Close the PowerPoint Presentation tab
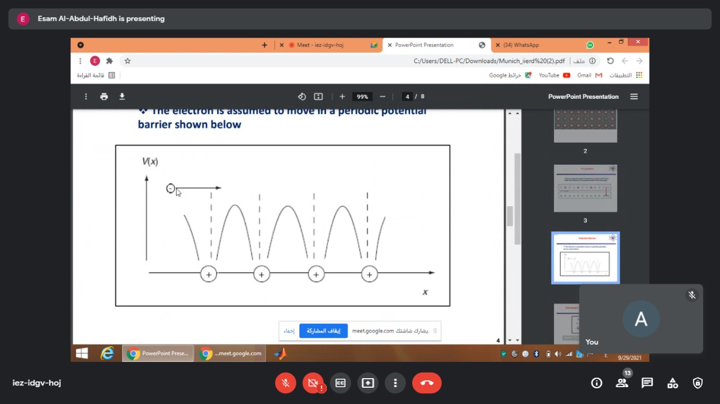The height and width of the screenshot is (404, 720). tap(390, 45)
